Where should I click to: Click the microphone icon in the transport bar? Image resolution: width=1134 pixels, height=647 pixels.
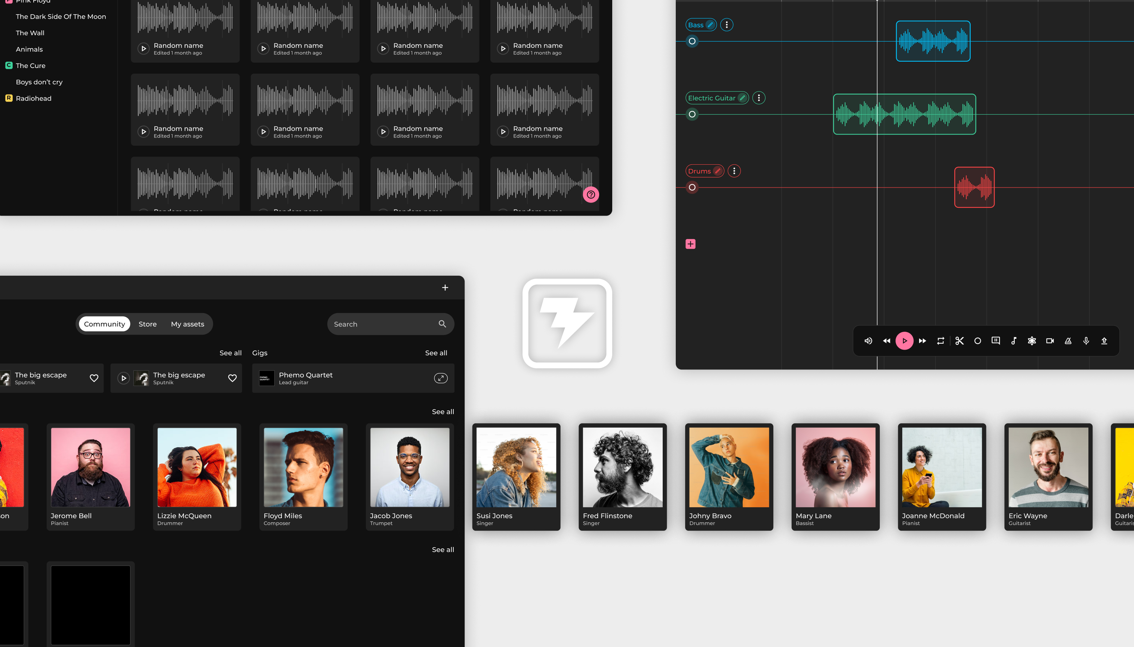pos(1086,341)
